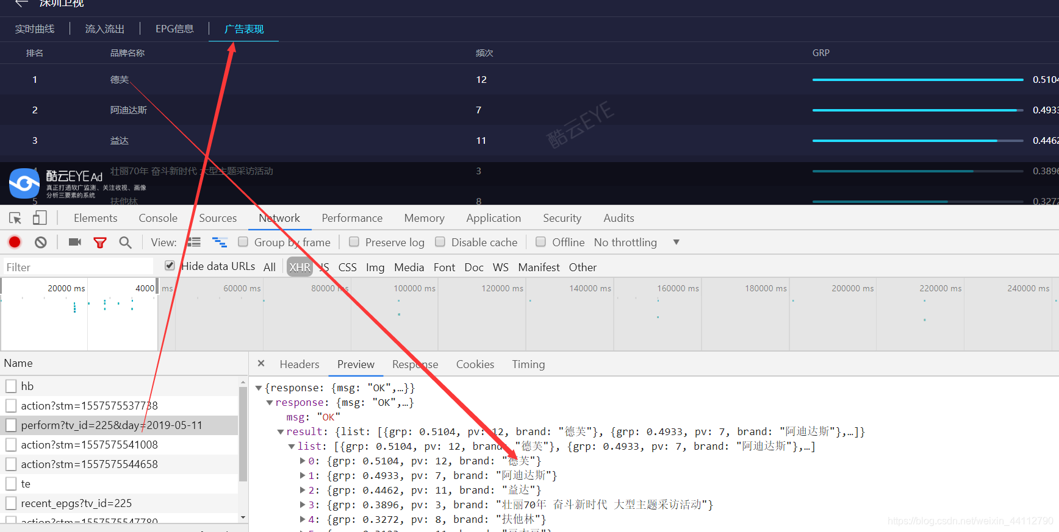The height and width of the screenshot is (532, 1059).
Task: Click the GRP bar for 德芙
Action: tap(917, 80)
